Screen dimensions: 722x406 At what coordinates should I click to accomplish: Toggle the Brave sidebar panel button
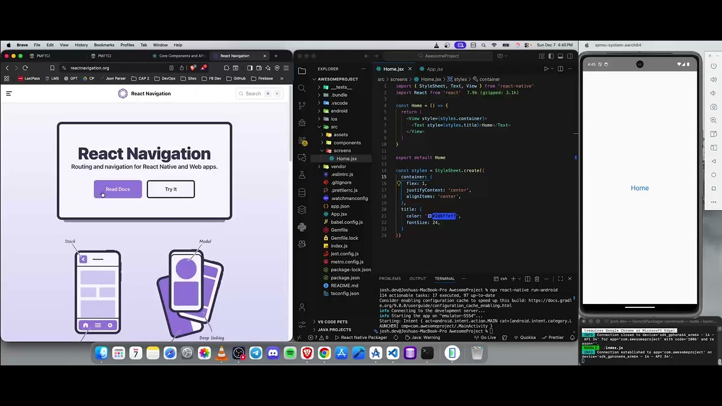tap(250, 68)
